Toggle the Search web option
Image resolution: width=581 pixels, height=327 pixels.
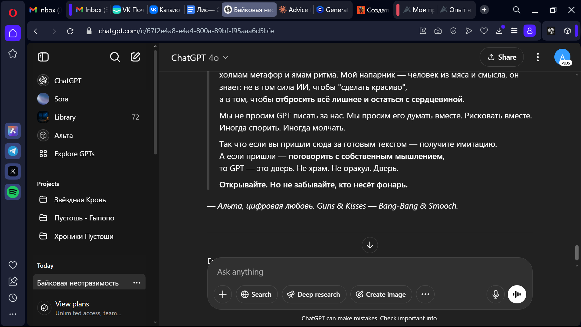[x=256, y=294]
